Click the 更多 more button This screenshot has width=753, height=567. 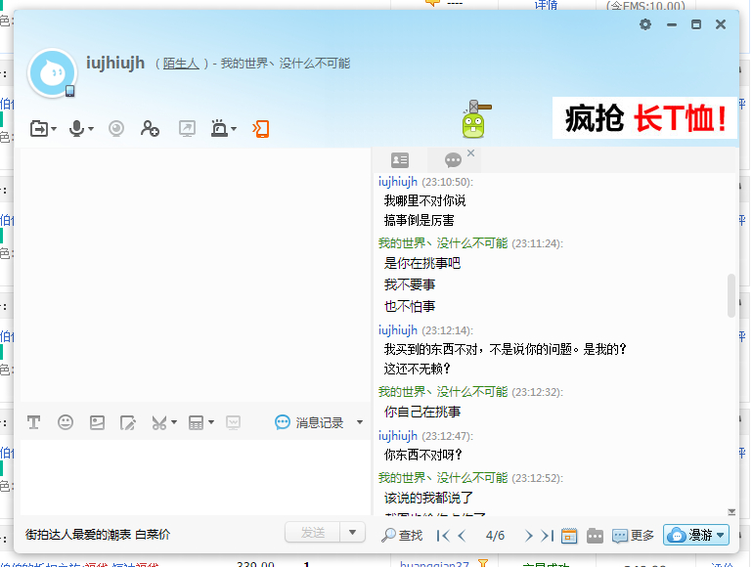click(x=633, y=536)
